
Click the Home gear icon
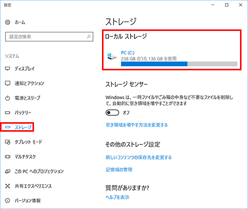tap(7, 22)
